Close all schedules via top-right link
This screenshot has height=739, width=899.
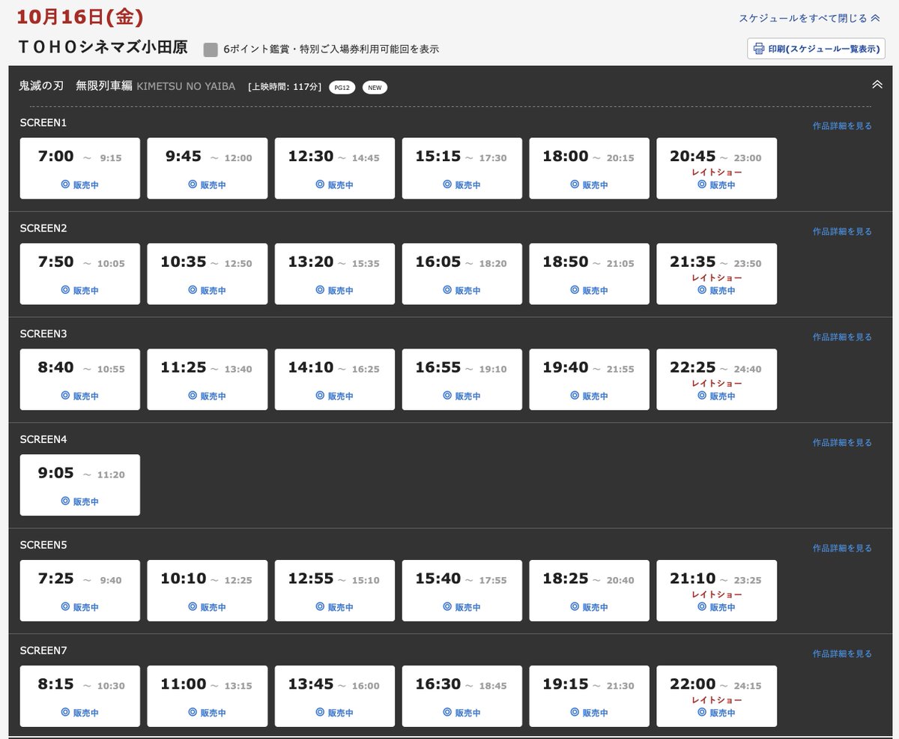(809, 18)
